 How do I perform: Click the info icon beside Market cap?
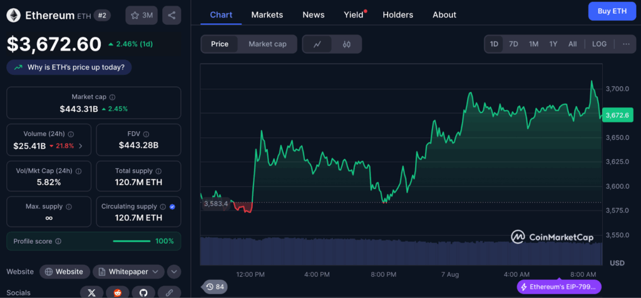click(x=113, y=97)
